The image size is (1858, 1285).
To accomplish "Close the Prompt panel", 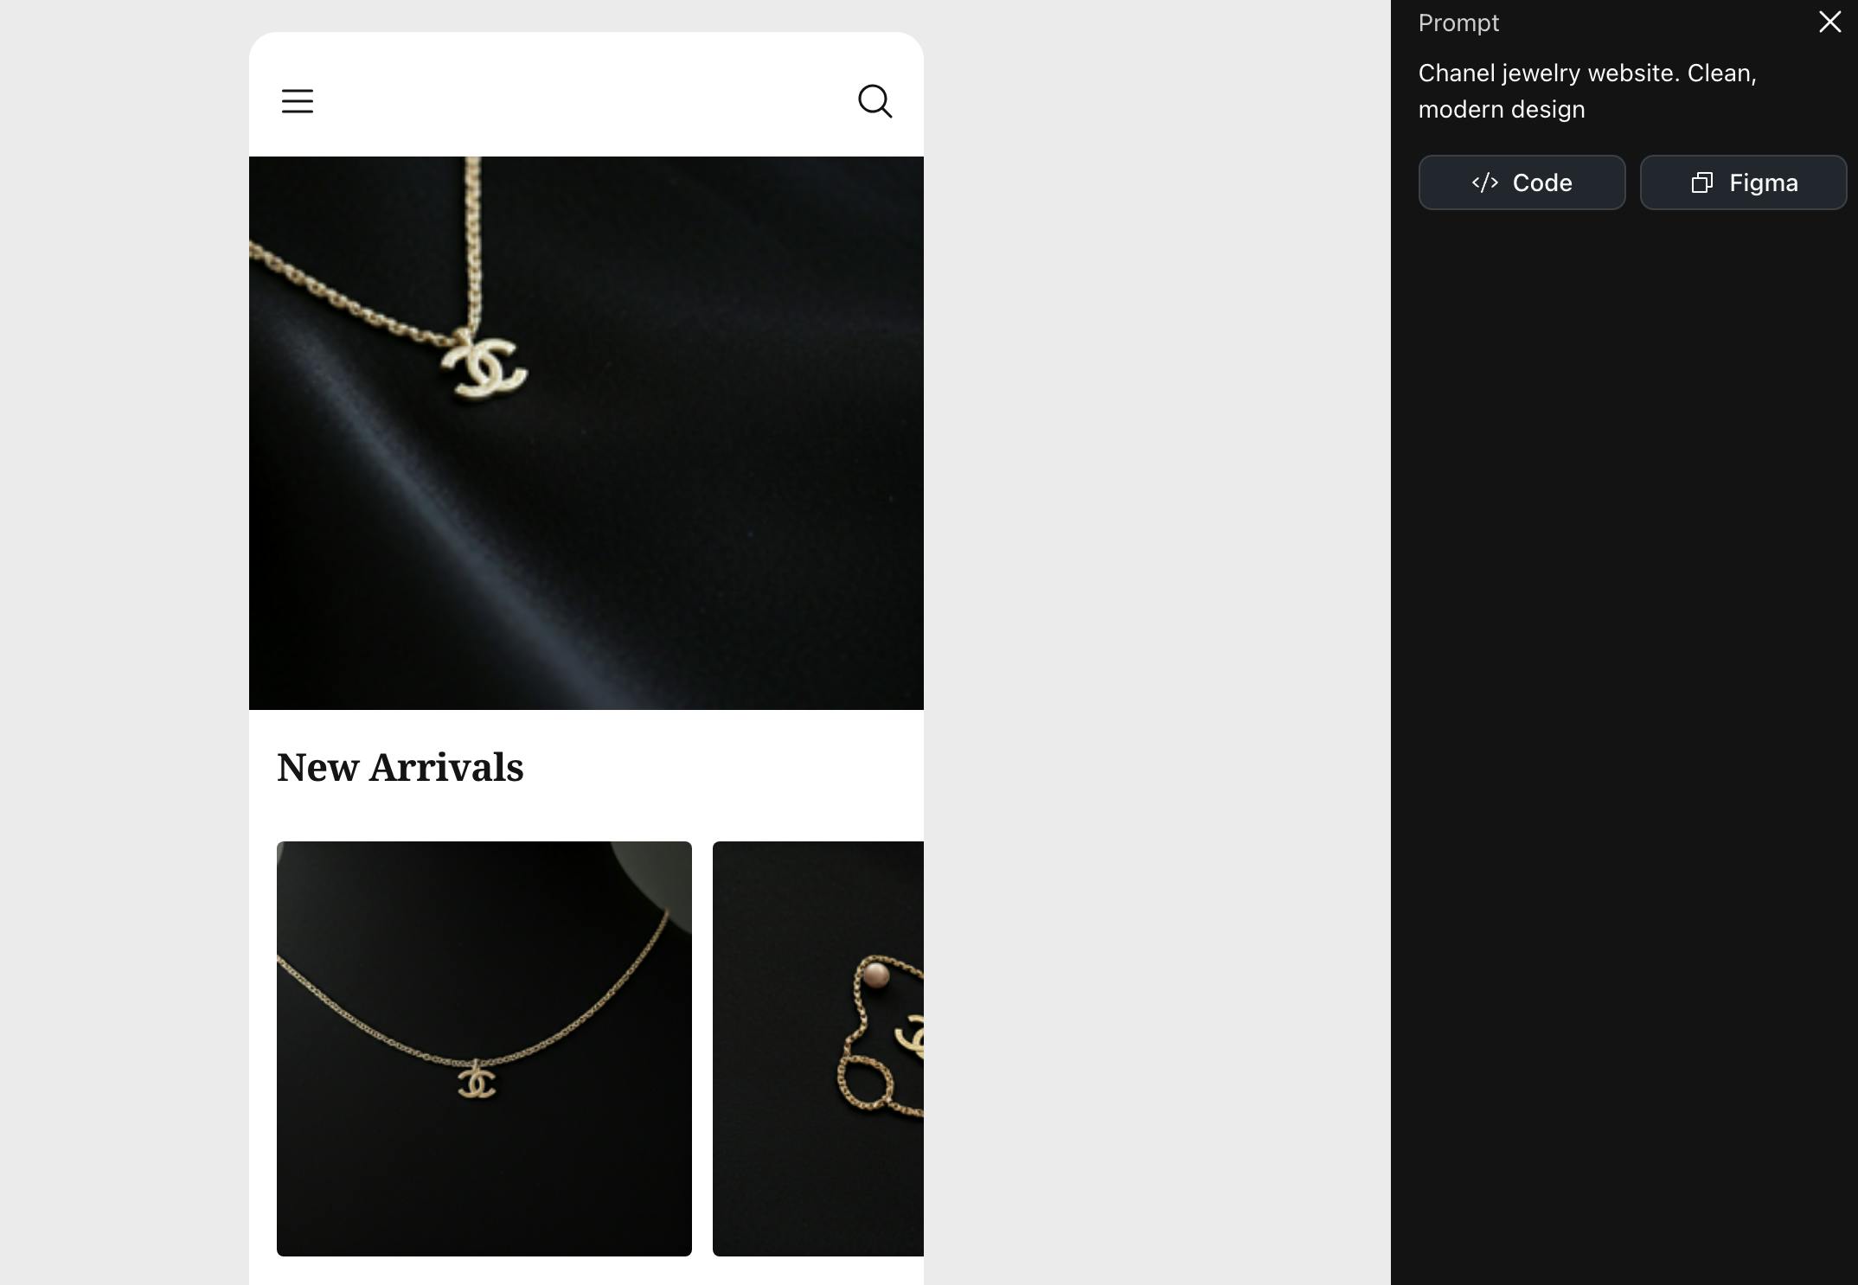I will tap(1829, 22).
